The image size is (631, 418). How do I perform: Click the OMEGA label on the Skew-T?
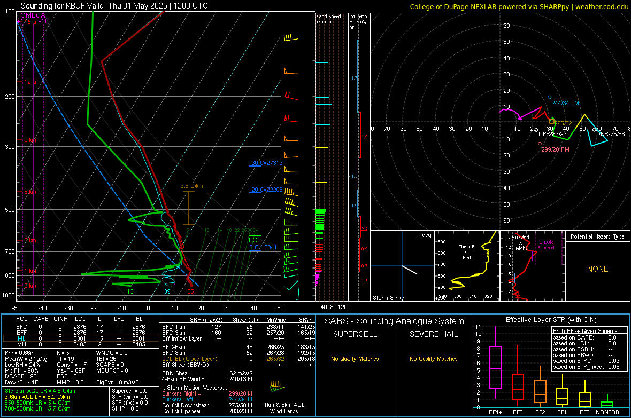[33, 15]
